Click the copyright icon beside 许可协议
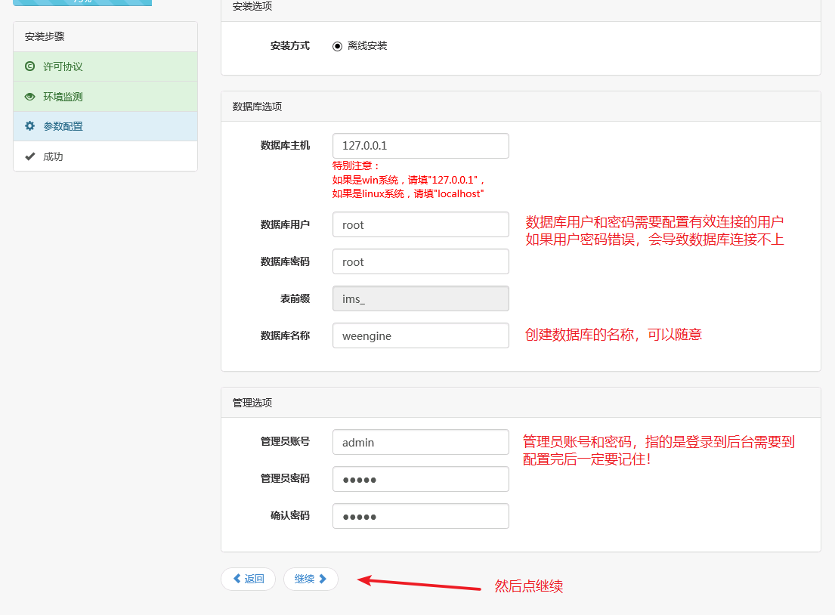 pyautogui.click(x=29, y=66)
